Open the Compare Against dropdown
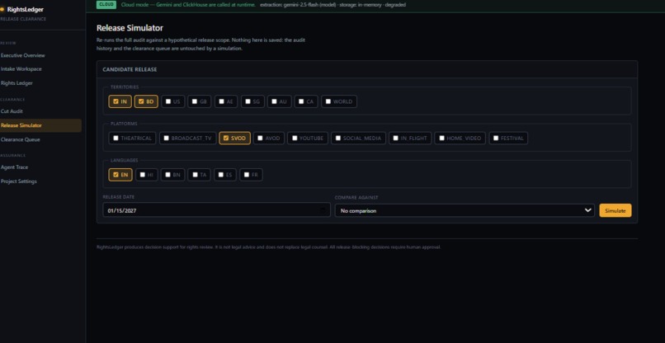Viewport: 665px width, 343px height. (x=465, y=210)
